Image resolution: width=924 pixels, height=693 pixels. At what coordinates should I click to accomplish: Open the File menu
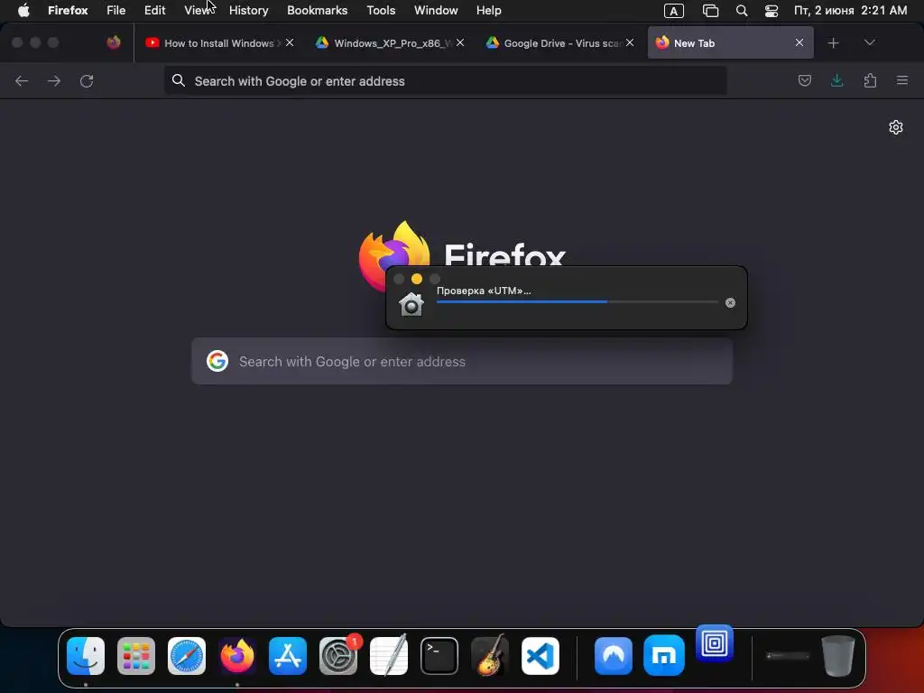[x=116, y=11]
